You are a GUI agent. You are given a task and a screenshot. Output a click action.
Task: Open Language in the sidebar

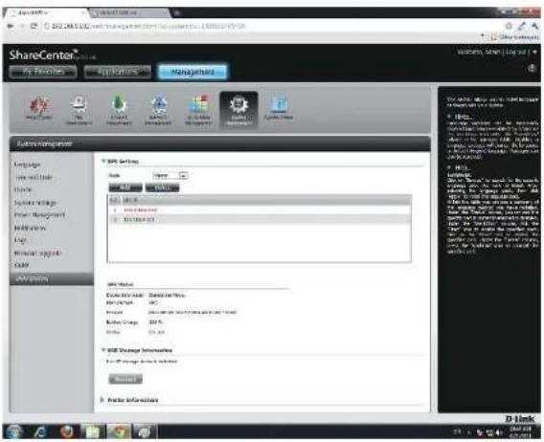pyautogui.click(x=28, y=165)
